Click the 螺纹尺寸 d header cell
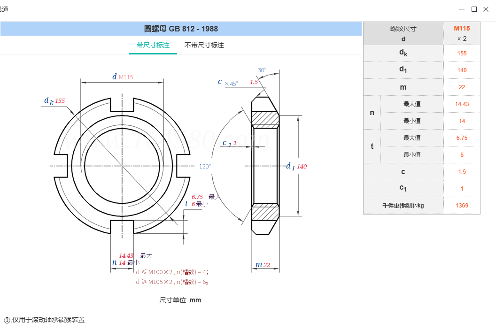The image size is (496, 330). (x=403, y=33)
